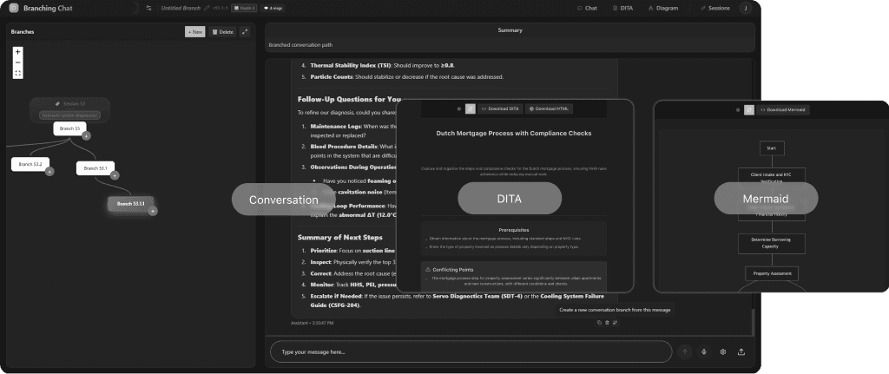The height and width of the screenshot is (374, 889).
Task: Select the Branch S3.2 node
Action: click(30, 164)
